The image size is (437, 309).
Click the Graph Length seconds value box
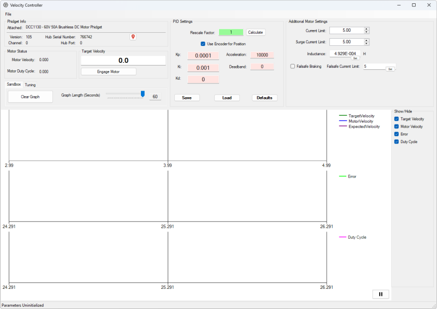click(155, 97)
